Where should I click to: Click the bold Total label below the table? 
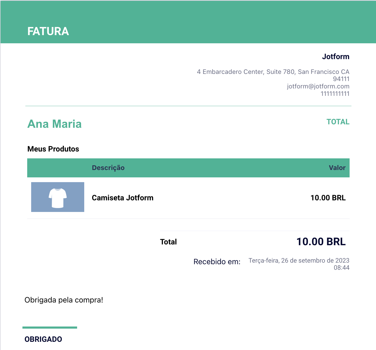(x=168, y=242)
